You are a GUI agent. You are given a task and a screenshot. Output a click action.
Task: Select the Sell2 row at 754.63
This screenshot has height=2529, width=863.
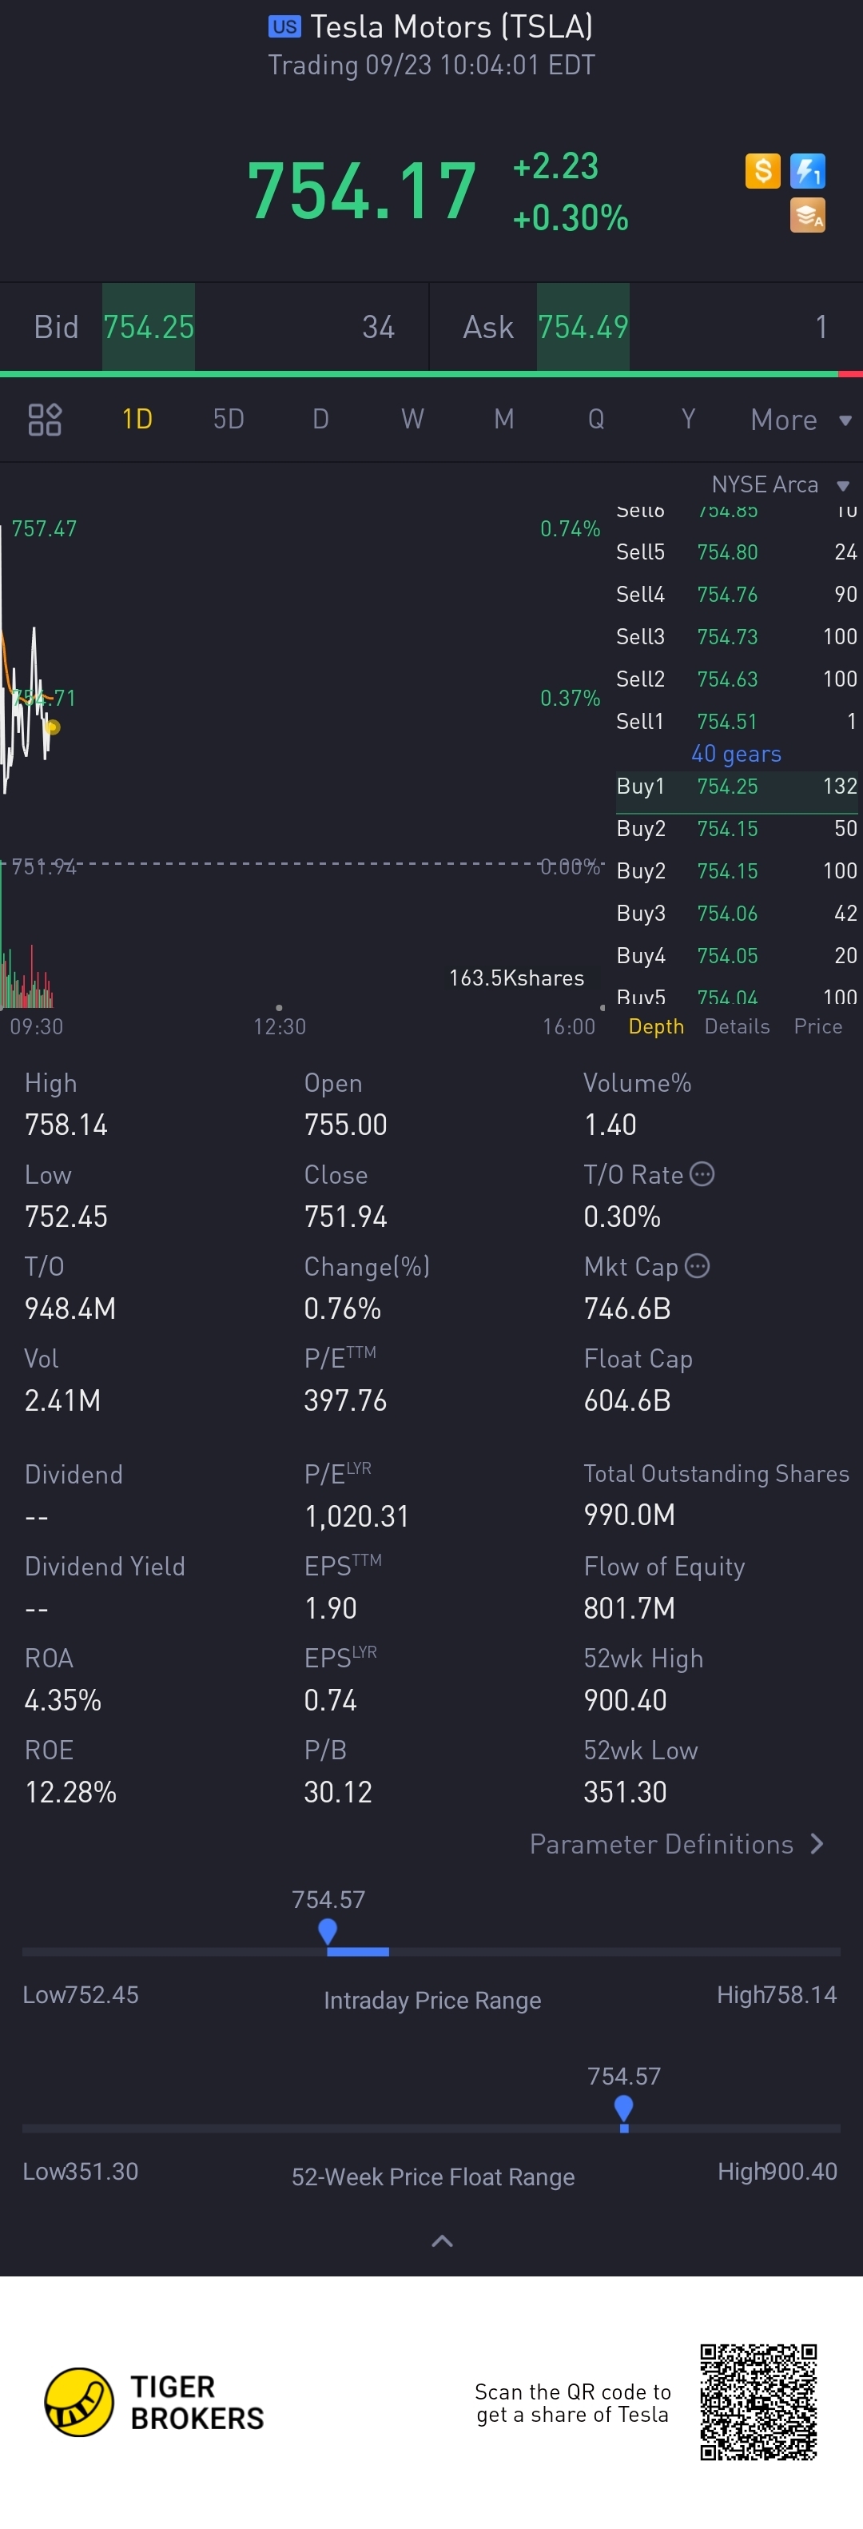pyautogui.click(x=737, y=679)
